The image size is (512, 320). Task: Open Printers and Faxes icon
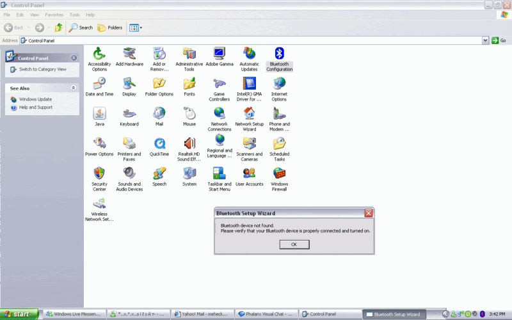coord(129,149)
